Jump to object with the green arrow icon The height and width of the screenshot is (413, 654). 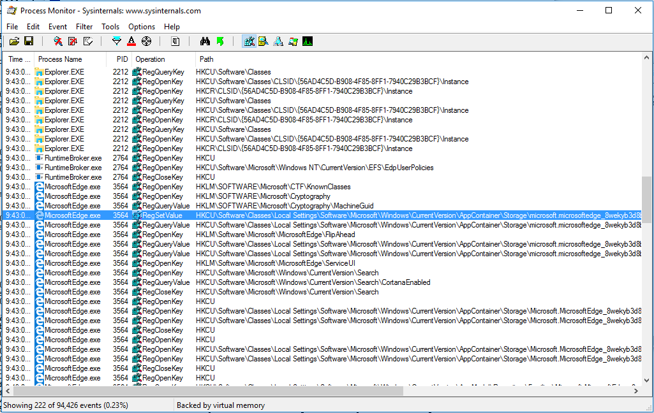coord(219,41)
